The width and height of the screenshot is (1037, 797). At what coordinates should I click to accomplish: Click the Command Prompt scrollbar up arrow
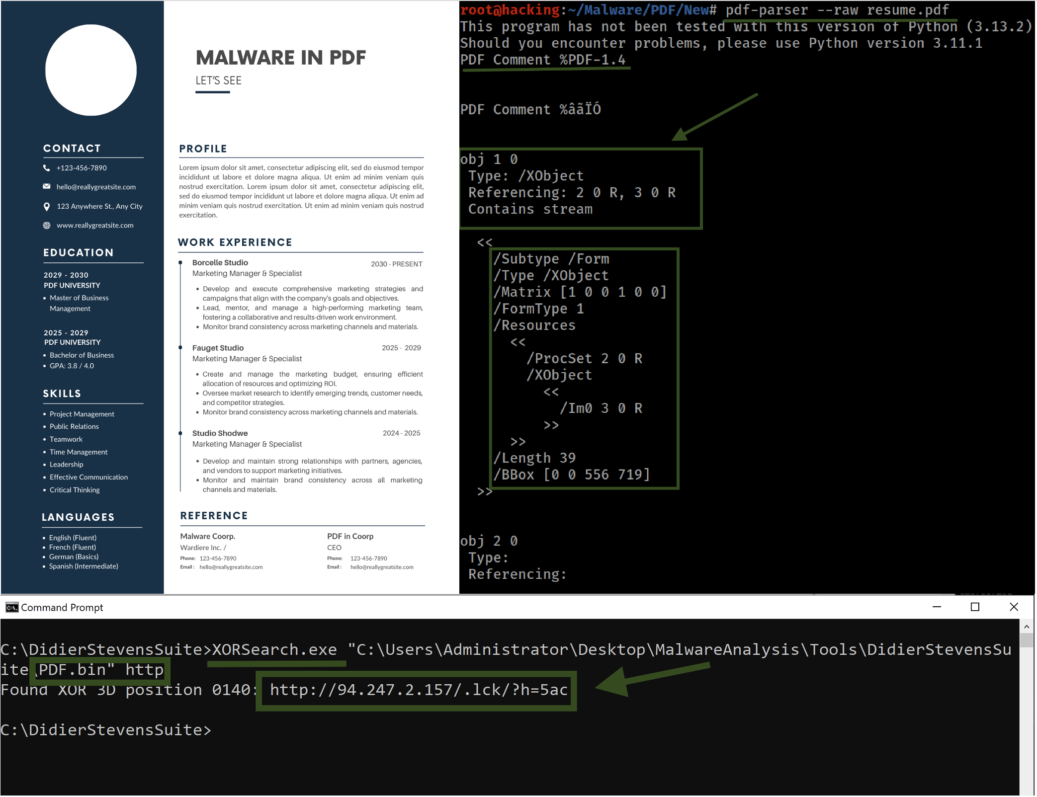1027,627
